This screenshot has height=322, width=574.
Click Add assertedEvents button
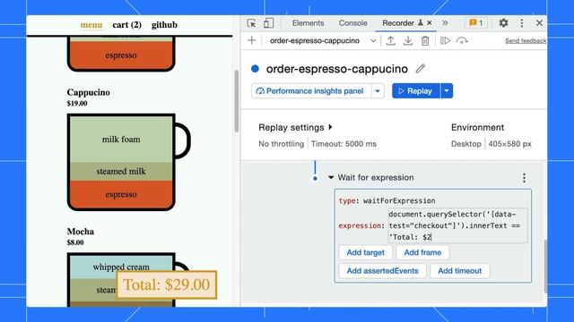click(x=382, y=270)
